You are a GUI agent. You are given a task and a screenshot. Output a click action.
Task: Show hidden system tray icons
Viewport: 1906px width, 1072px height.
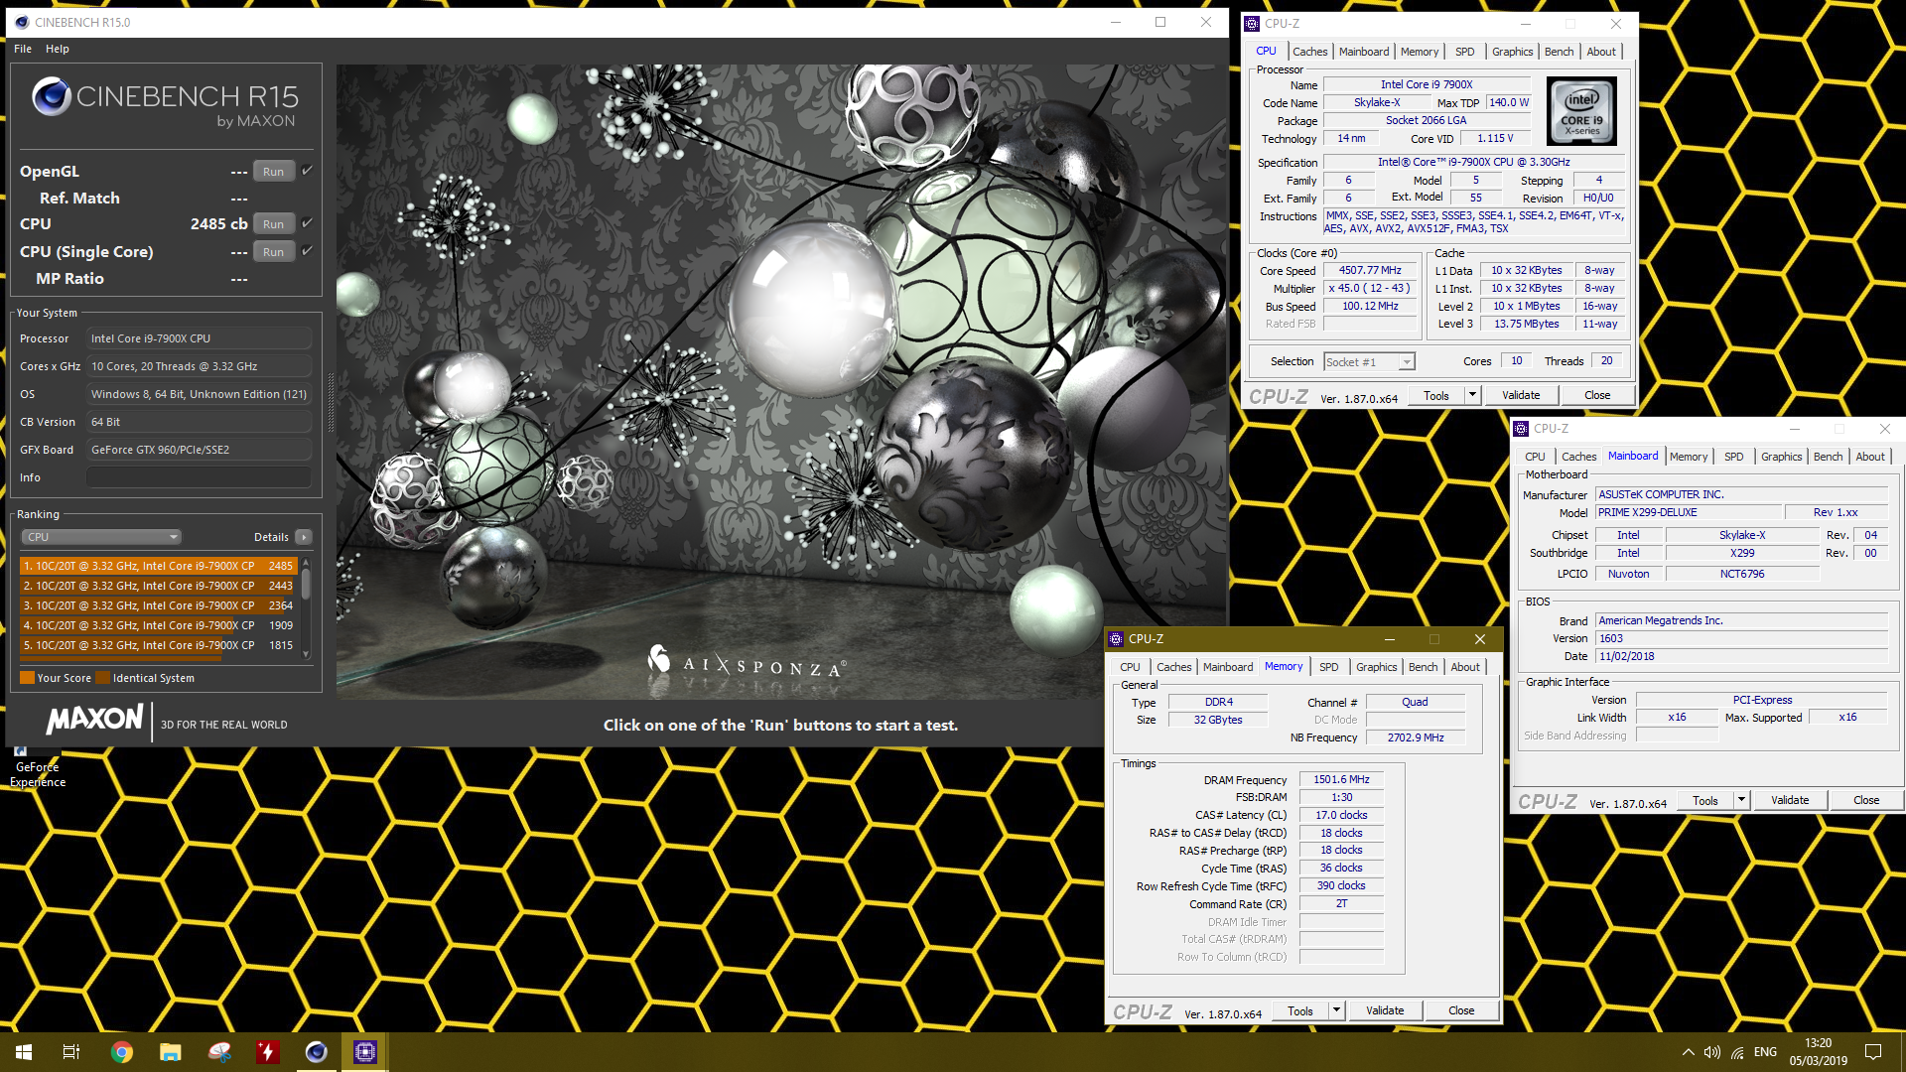(1688, 1052)
